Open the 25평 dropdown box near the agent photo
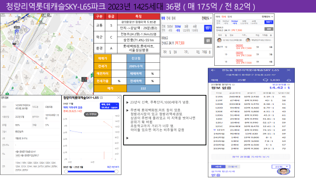This screenshot has height=178, width=316. click(281, 167)
